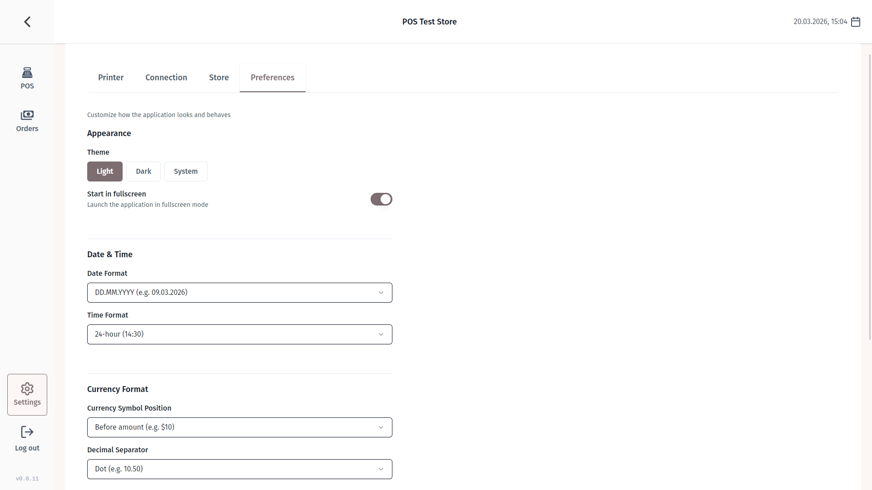Select the System theme option
Viewport: 872px width, 490px height.
click(x=186, y=171)
